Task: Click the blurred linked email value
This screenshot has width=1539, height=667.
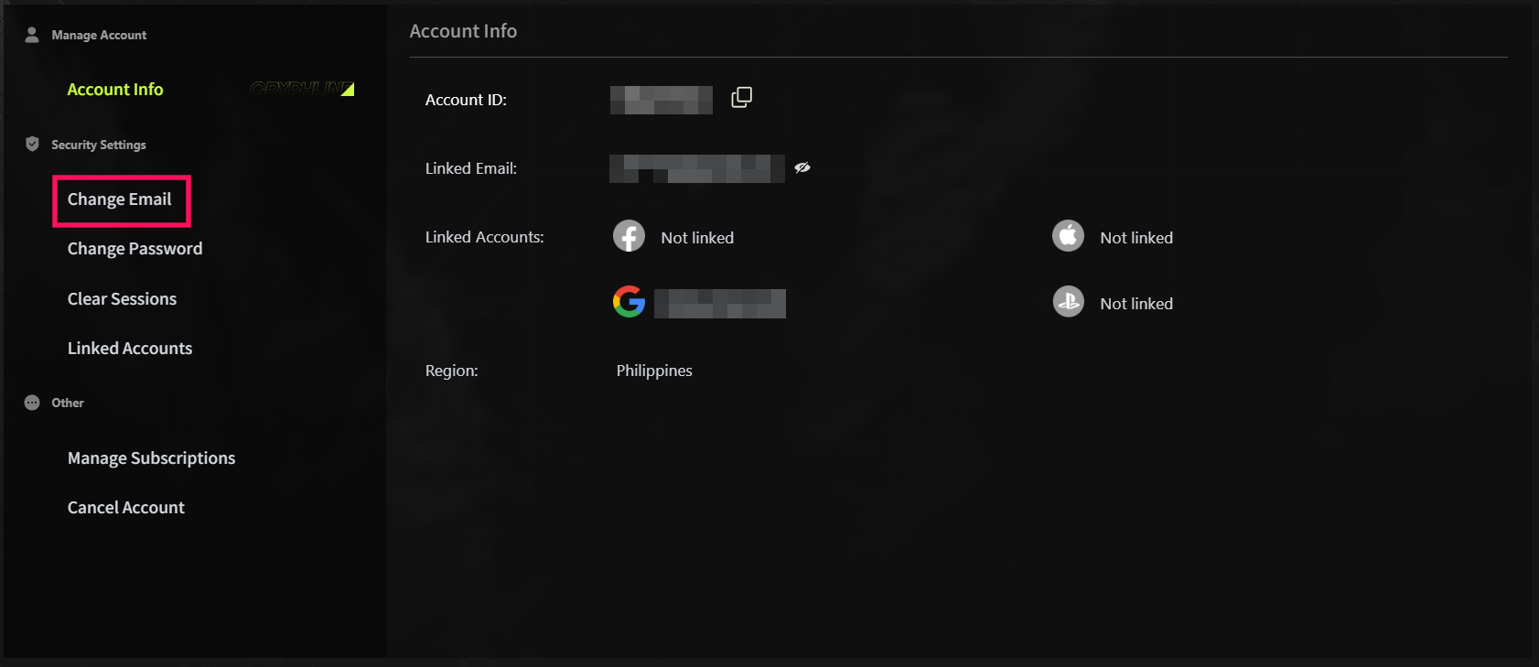Action: [x=697, y=168]
